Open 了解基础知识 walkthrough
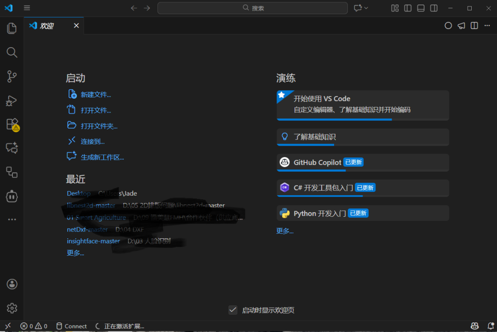Image resolution: width=497 pixels, height=332 pixels. tap(363, 137)
